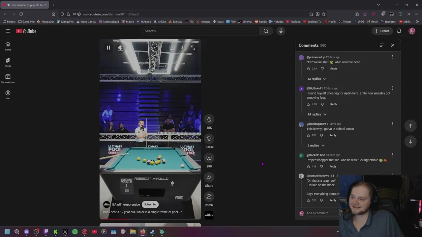422x237 pixels.
Task: Expand 5 replies under @benlang8889 comment
Action: coord(316,145)
